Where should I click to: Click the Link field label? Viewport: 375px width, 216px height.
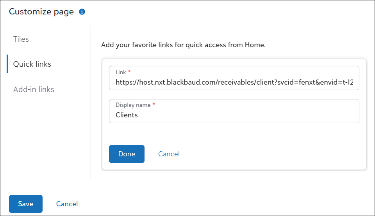(x=121, y=72)
